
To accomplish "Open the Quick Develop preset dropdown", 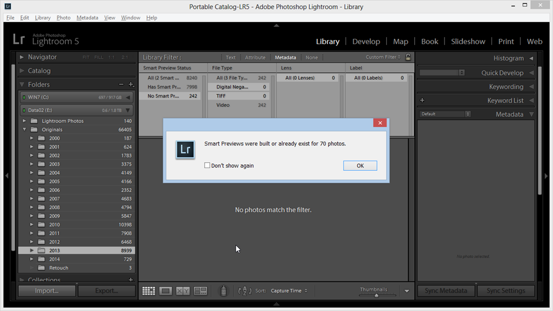I will [442, 72].
